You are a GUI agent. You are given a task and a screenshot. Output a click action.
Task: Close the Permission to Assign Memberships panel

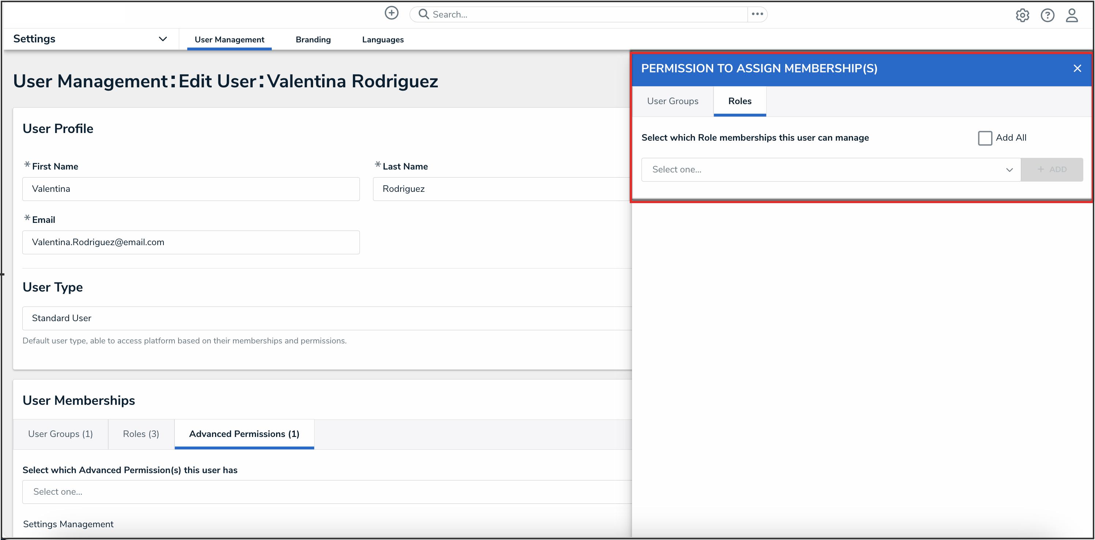pos(1077,68)
